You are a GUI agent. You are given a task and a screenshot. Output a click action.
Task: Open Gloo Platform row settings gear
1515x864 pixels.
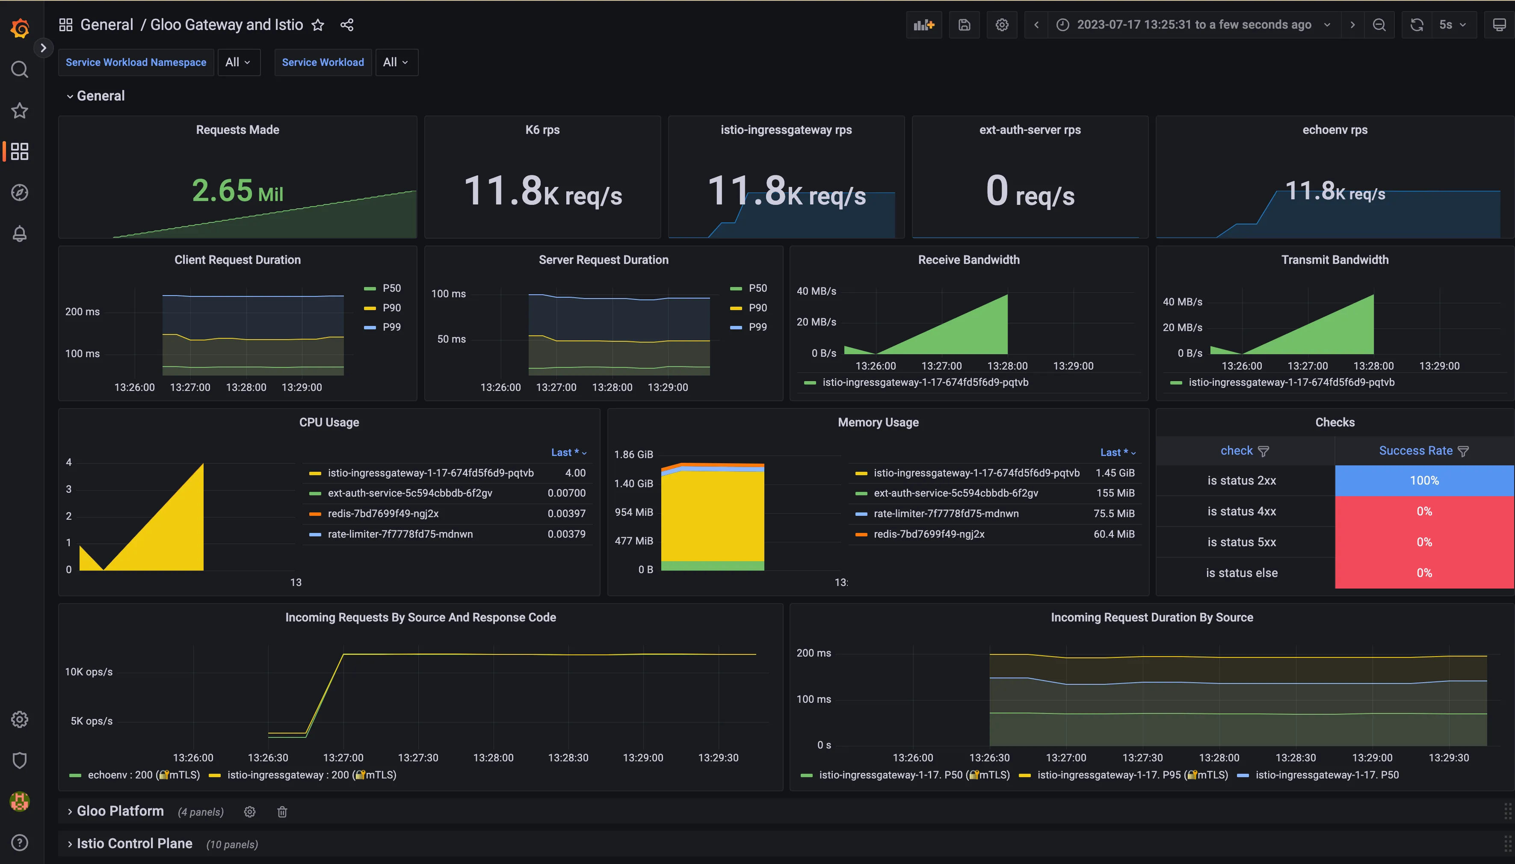coord(250,812)
